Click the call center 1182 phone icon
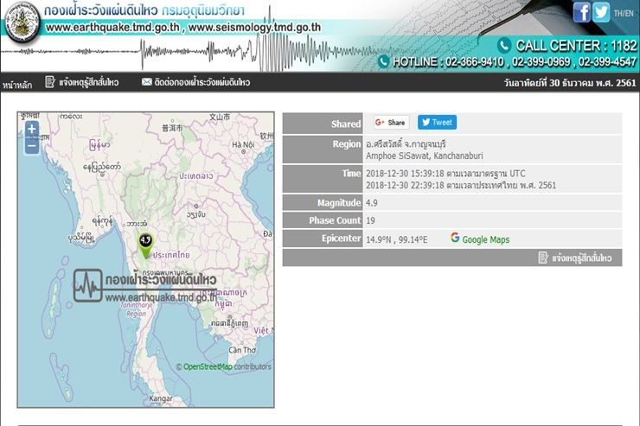Screen dimensions: 640x426 [504, 45]
